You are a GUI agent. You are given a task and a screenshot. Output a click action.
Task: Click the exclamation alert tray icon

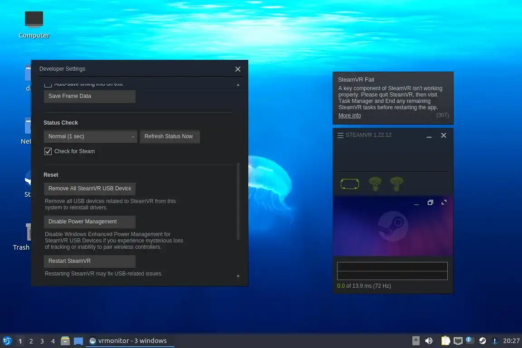pos(495,341)
